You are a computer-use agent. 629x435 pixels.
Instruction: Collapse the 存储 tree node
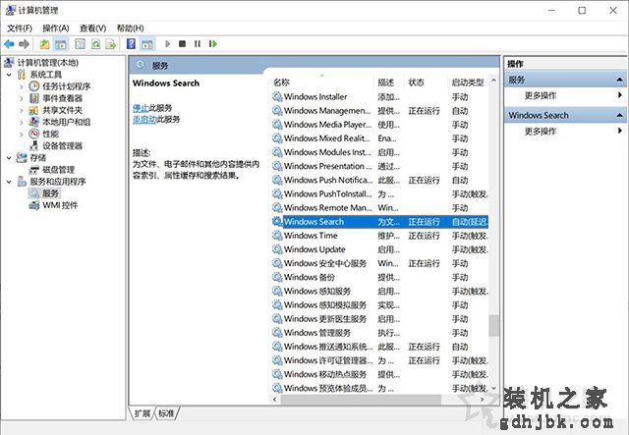click(x=9, y=158)
